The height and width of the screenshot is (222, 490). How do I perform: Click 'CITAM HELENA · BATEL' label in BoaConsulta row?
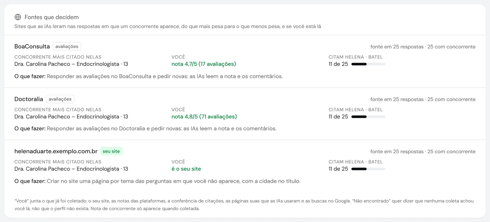pyautogui.click(x=356, y=57)
